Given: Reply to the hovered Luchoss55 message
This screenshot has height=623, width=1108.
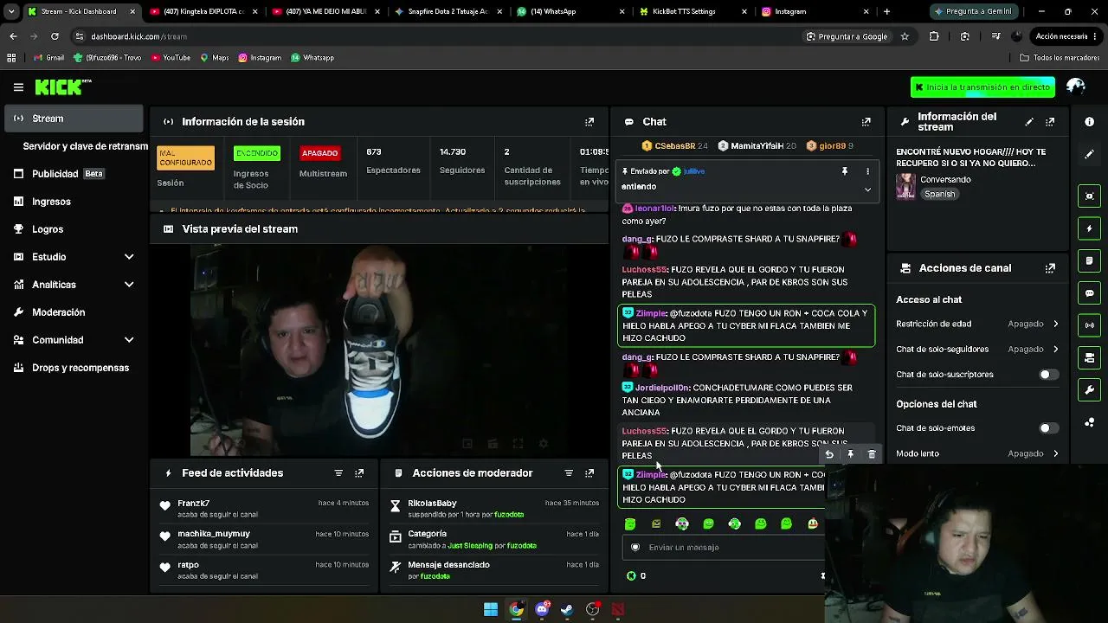Looking at the screenshot, I should (829, 454).
